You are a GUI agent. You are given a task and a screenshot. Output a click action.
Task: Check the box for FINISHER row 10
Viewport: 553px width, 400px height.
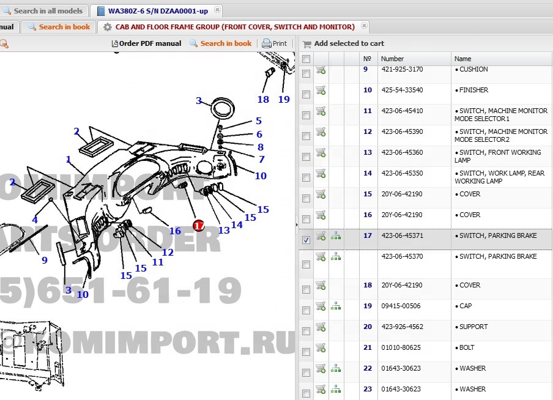click(x=306, y=94)
